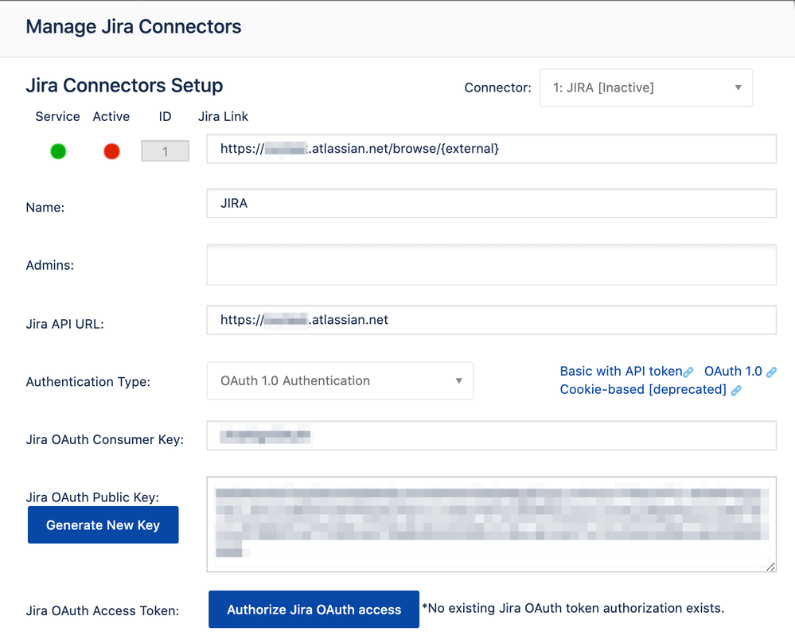
Task: Click the 'ID' column header
Action: [x=166, y=117]
